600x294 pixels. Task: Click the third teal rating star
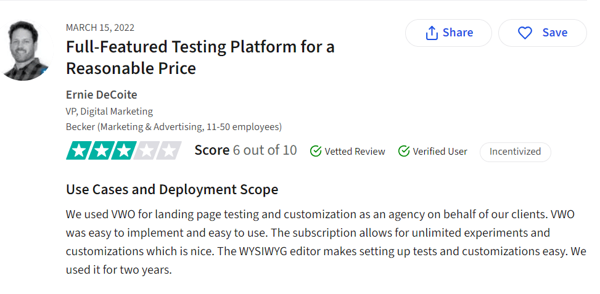click(124, 150)
